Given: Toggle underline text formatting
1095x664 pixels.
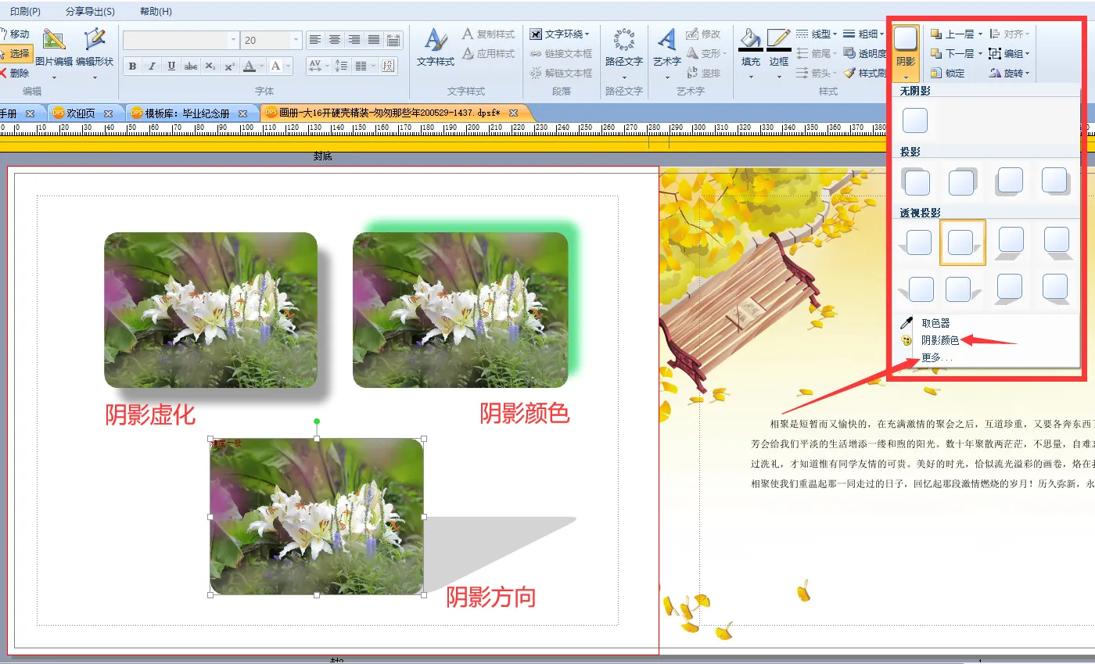Looking at the screenshot, I should coord(171,66).
